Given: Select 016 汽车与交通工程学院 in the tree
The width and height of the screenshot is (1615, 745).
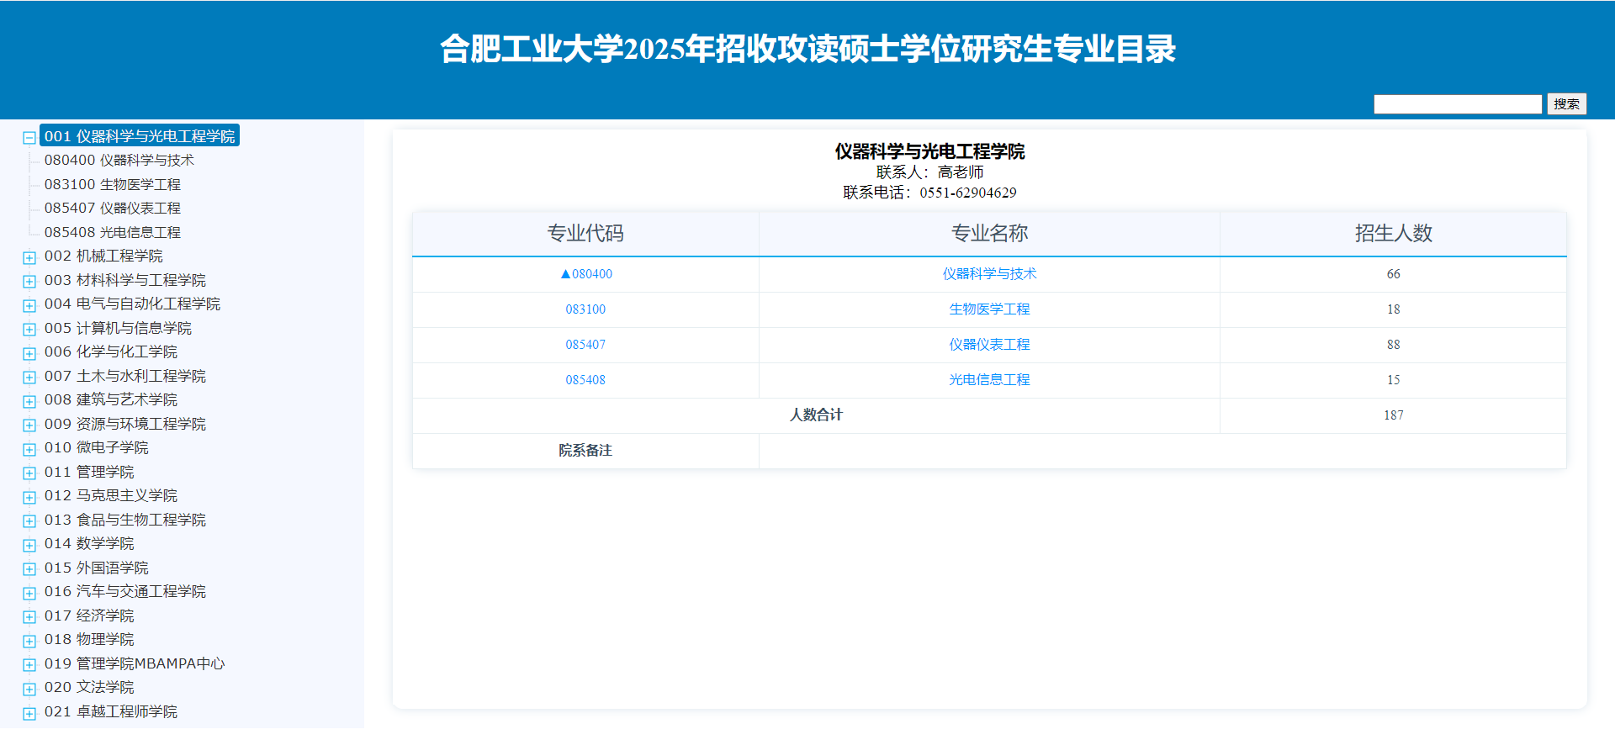Looking at the screenshot, I should [125, 591].
